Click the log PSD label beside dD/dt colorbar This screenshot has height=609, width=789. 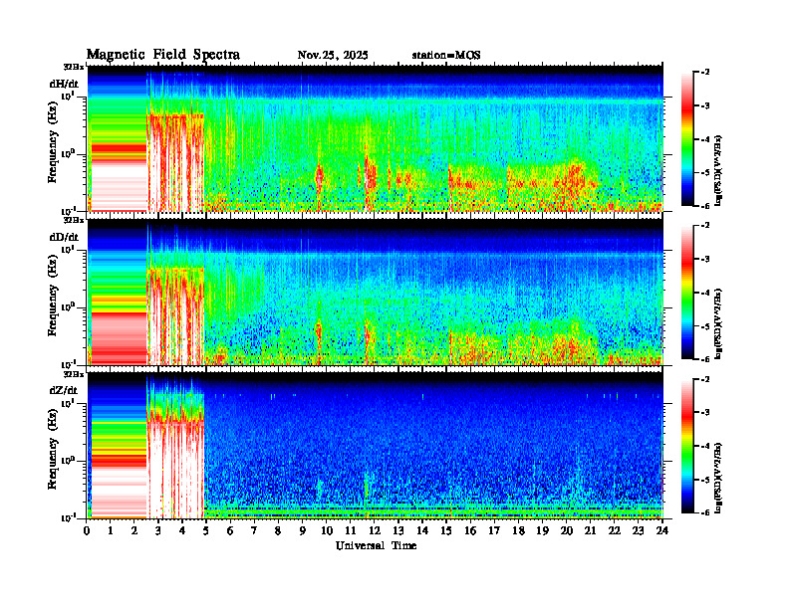718,323
